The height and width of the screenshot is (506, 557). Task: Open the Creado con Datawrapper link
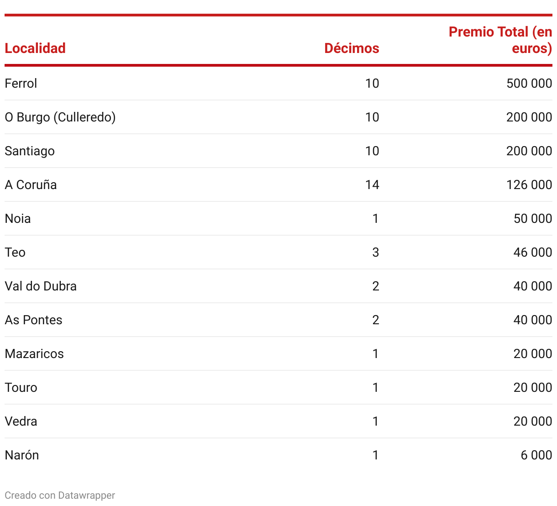[60, 495]
